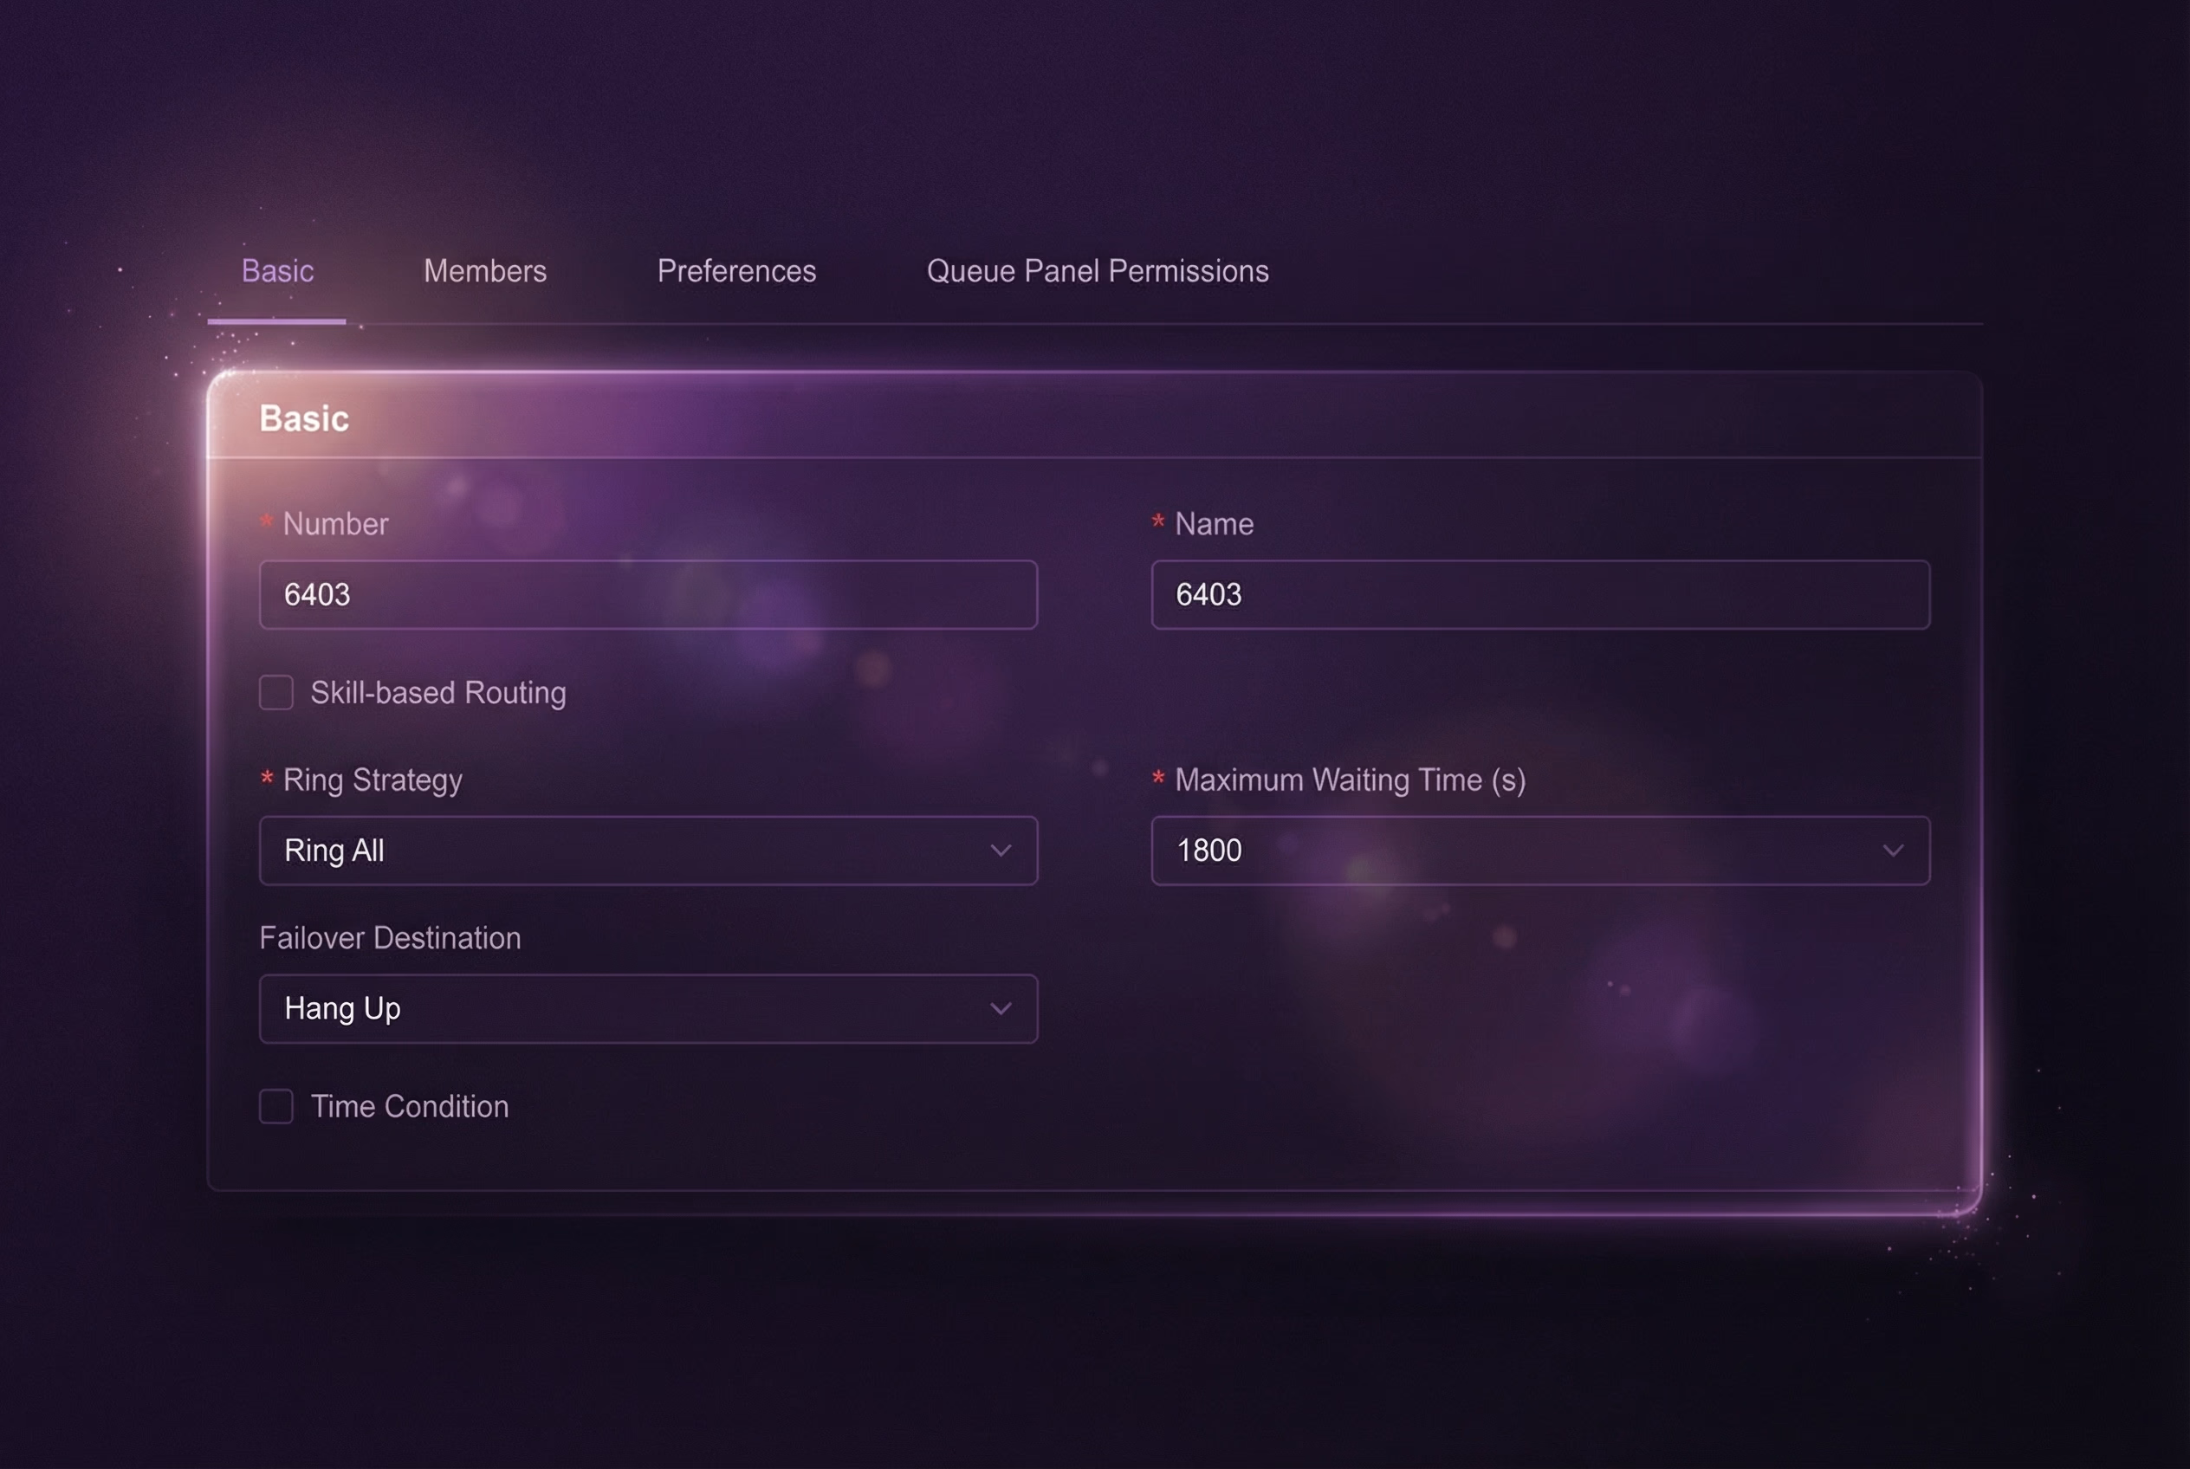Select the Basic tab
This screenshot has width=2190, height=1469.
276,272
